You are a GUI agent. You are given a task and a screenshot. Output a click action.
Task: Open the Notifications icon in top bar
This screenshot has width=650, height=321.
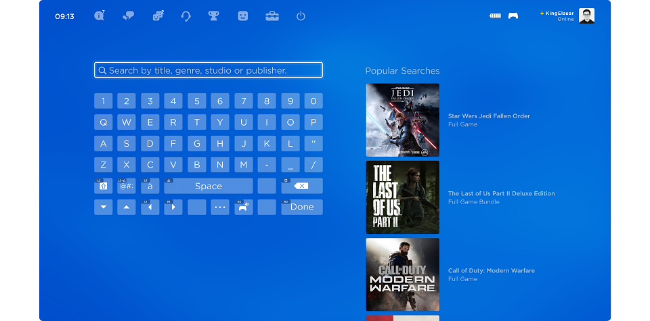click(99, 16)
